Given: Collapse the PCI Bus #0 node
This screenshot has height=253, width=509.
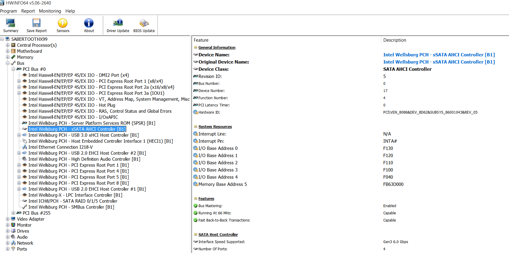Looking at the screenshot, I should click(13, 69).
